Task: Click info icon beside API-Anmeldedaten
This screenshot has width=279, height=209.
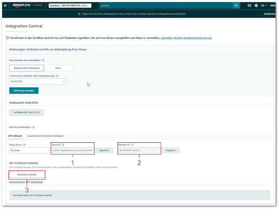Action: tap(34, 127)
